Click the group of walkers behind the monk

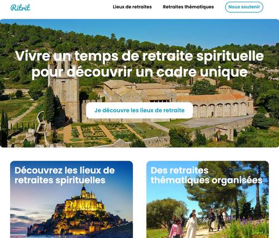(217, 220)
